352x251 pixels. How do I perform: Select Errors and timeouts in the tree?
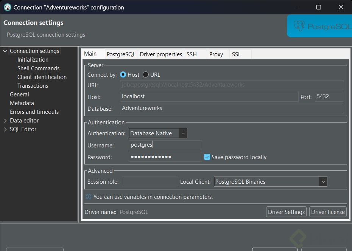pos(34,112)
